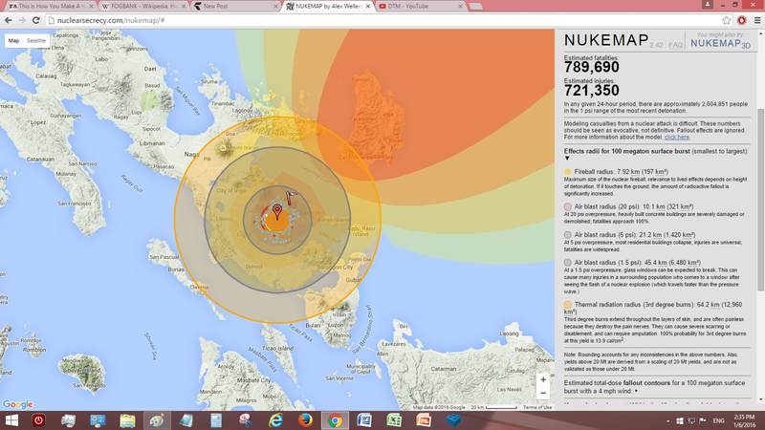Launch Firefox from the taskbar

click(x=305, y=420)
